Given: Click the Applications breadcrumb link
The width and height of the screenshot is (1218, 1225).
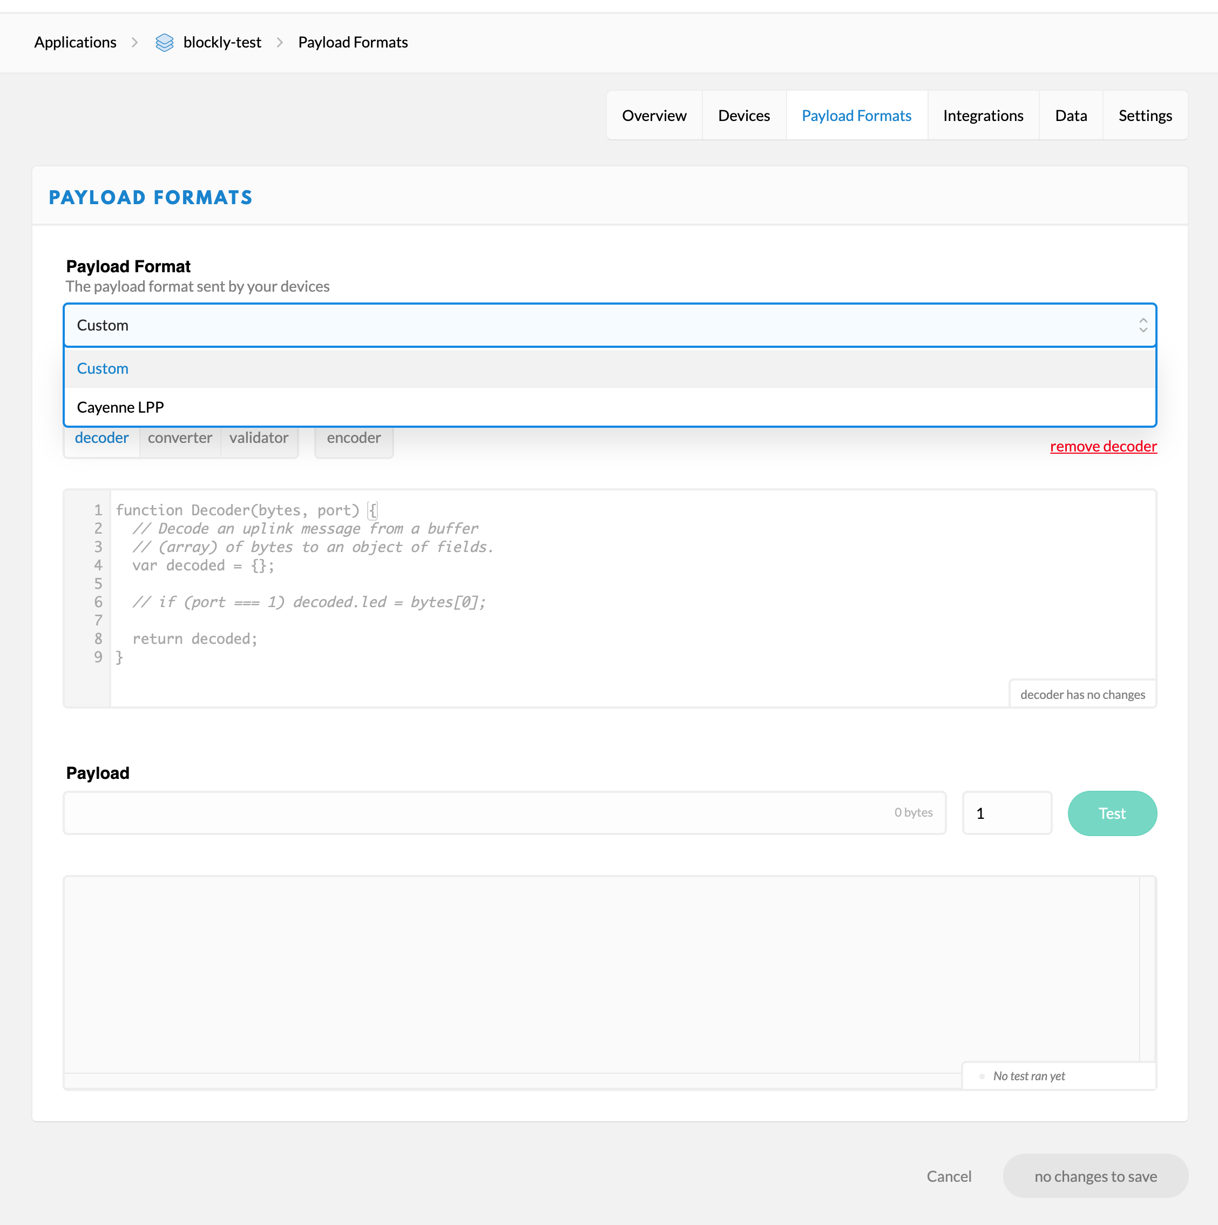Looking at the screenshot, I should click(x=76, y=43).
